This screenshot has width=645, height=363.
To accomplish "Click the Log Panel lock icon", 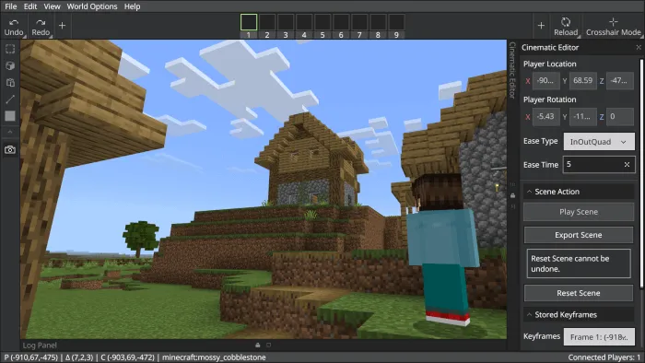I will pos(257,345).
